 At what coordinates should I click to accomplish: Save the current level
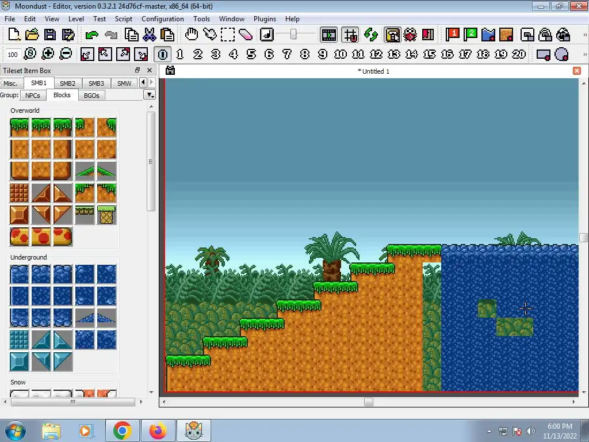pos(49,35)
